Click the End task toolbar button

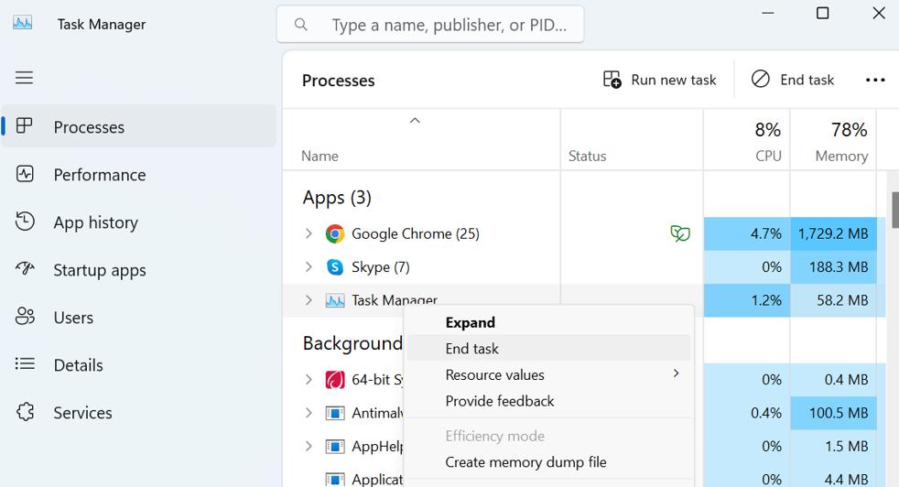[x=793, y=79]
